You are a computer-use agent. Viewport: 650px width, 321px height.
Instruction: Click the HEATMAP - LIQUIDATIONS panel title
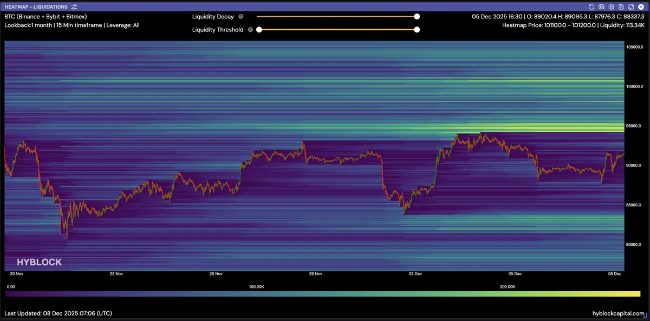click(x=36, y=6)
